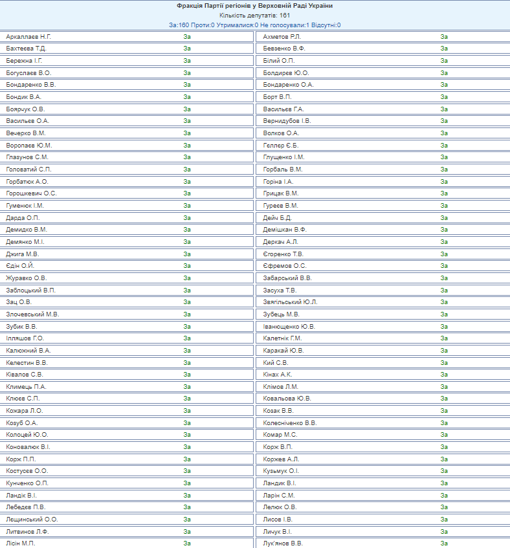The width and height of the screenshot is (510, 548).
Task: Click the 'За' vote next to Клюєв С.П.
Action: click(x=187, y=399)
